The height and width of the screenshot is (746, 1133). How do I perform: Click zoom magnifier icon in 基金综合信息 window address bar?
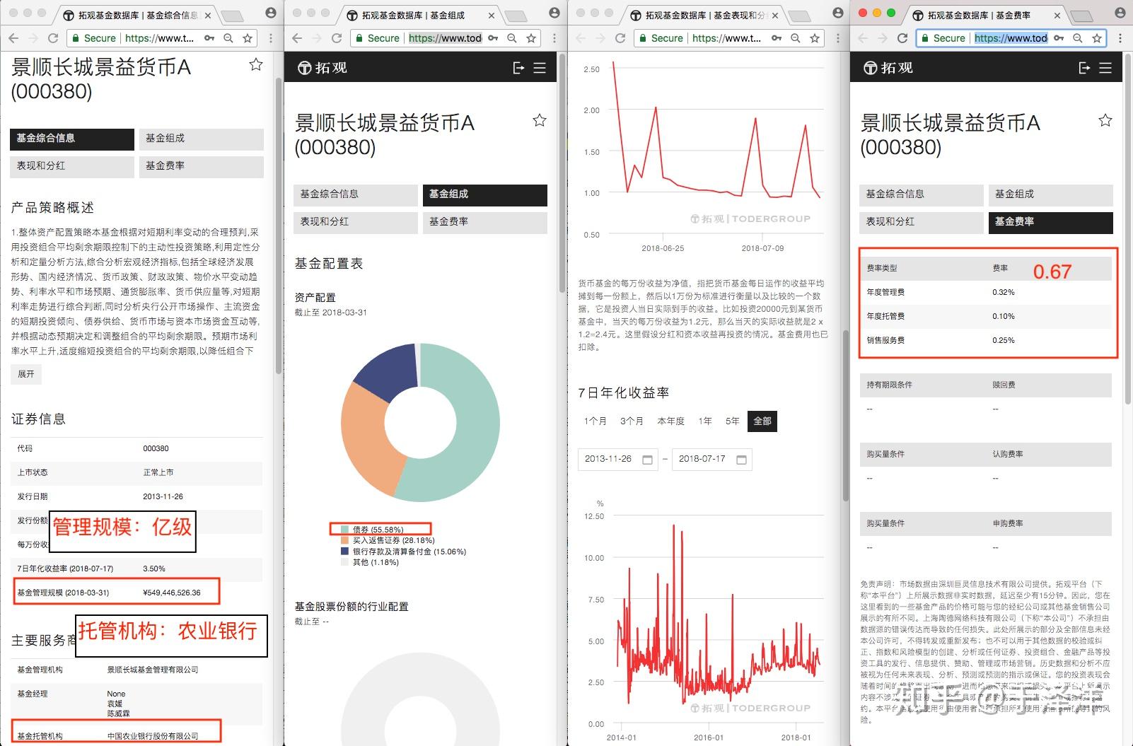(x=228, y=38)
